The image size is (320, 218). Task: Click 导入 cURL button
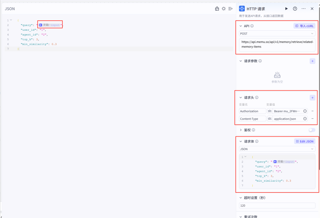pos(304,26)
